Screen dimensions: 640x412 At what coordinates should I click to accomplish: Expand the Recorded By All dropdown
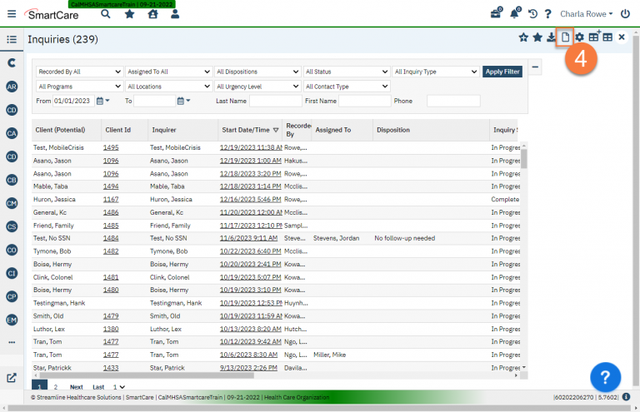point(79,72)
